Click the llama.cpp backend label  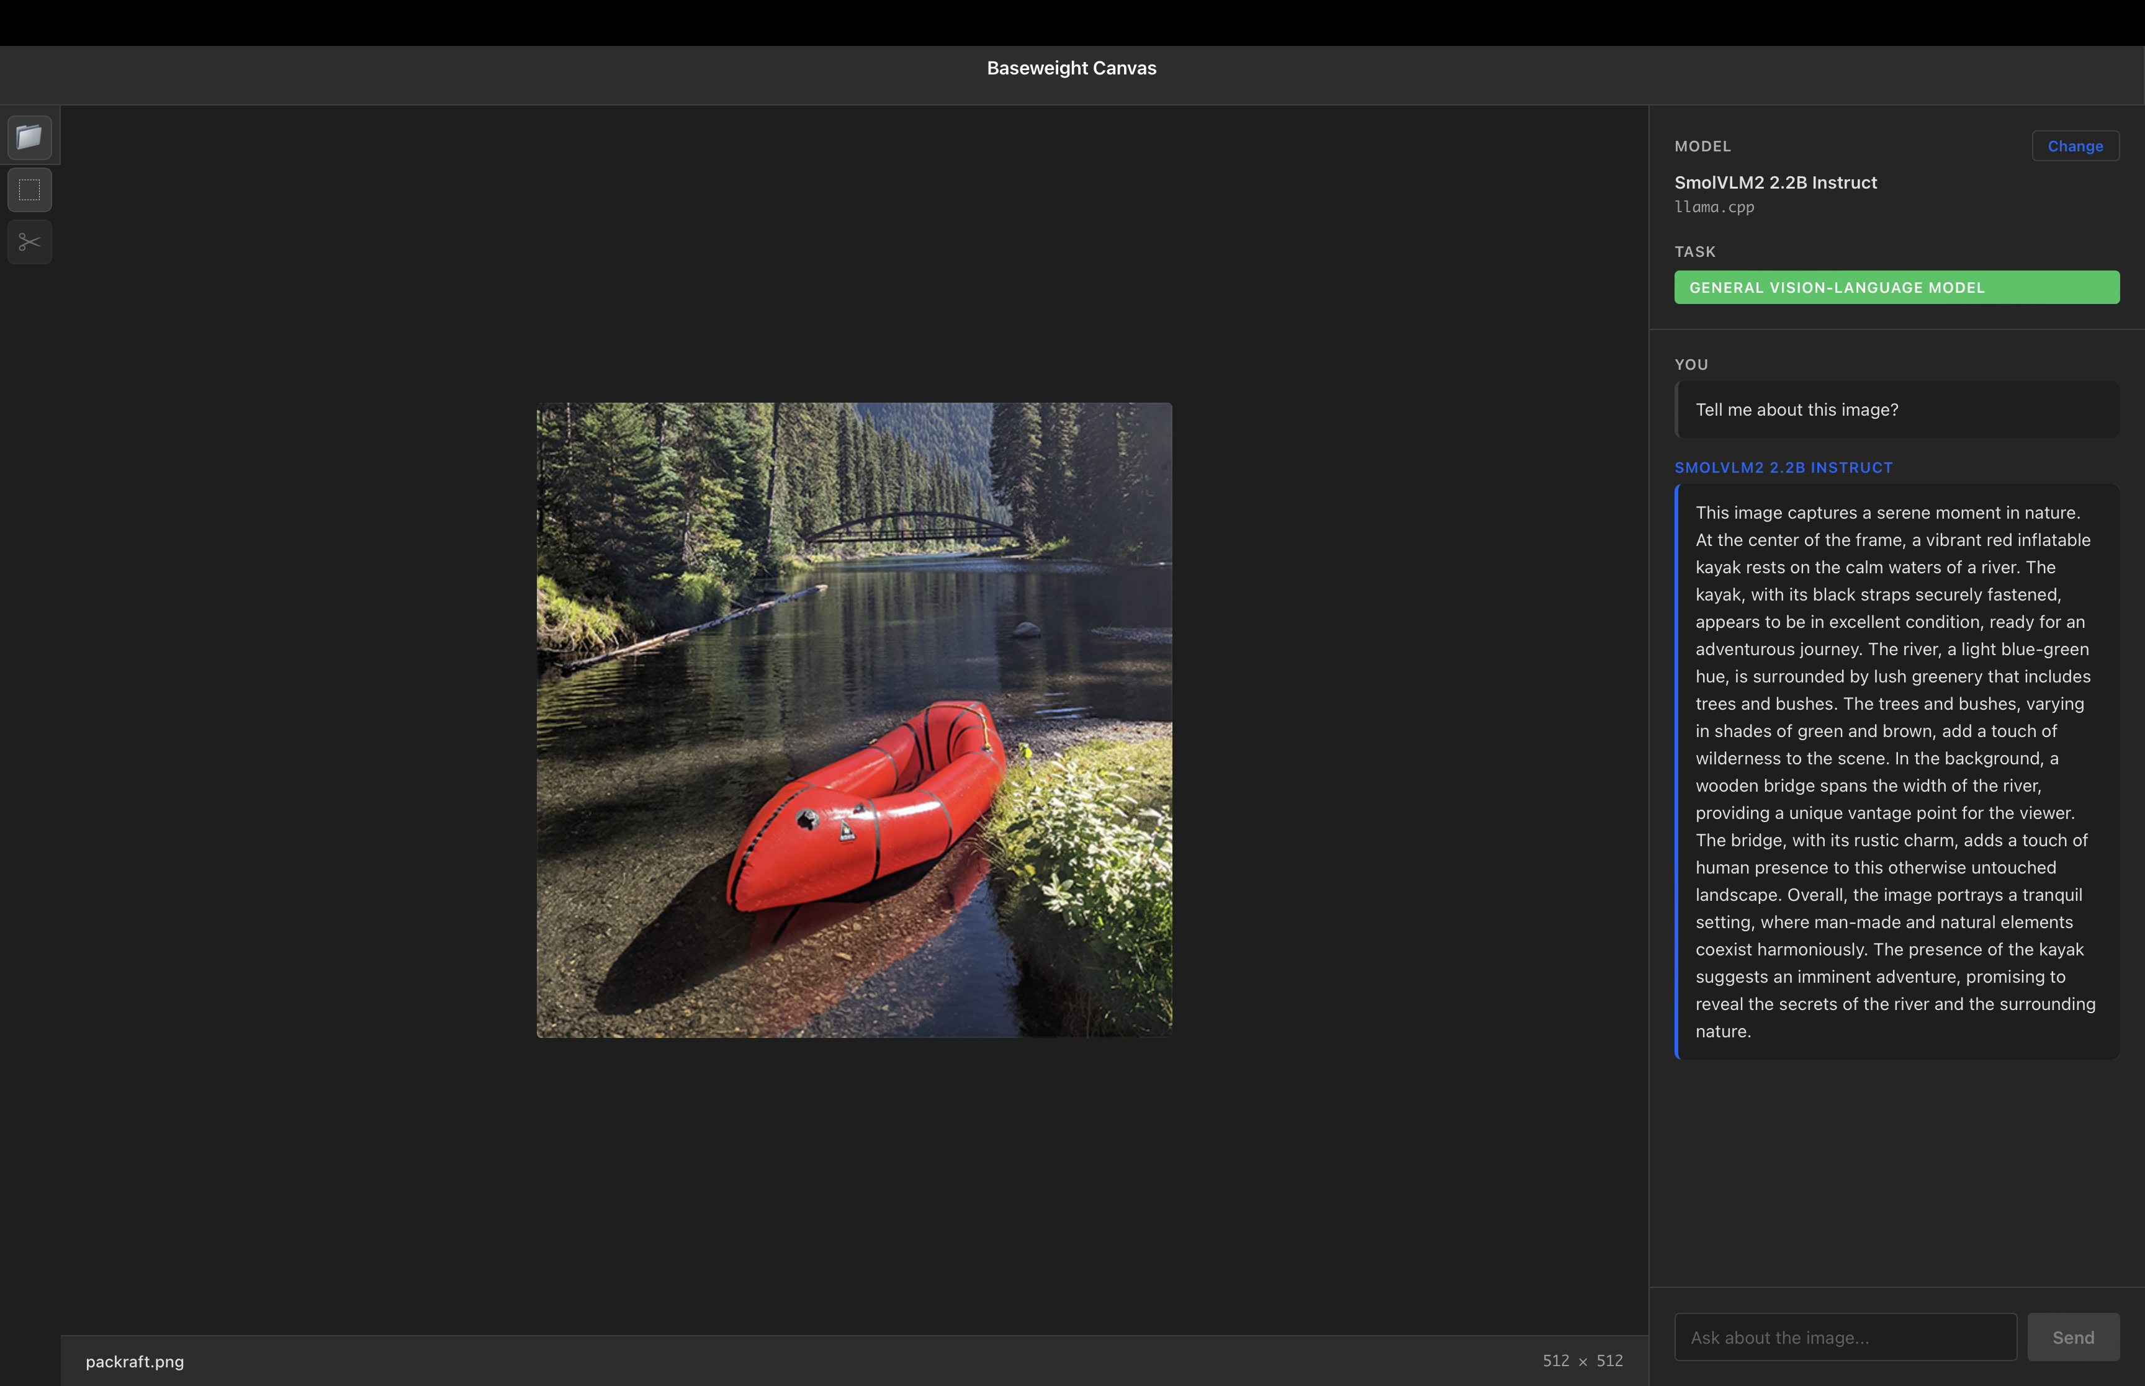(x=1714, y=207)
